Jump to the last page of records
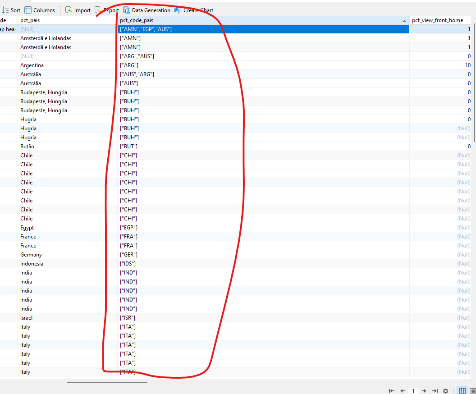 pos(435,391)
